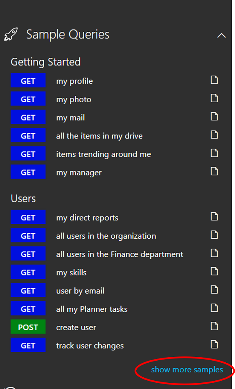235x389 pixels.
Task: Open doc icon for track user changes
Action: coord(214,345)
